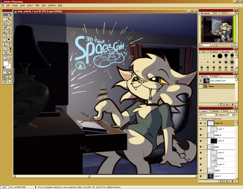This screenshot has height=189, width=243.
Task: Select the Magic Wand tool
Action: pos(9,23)
